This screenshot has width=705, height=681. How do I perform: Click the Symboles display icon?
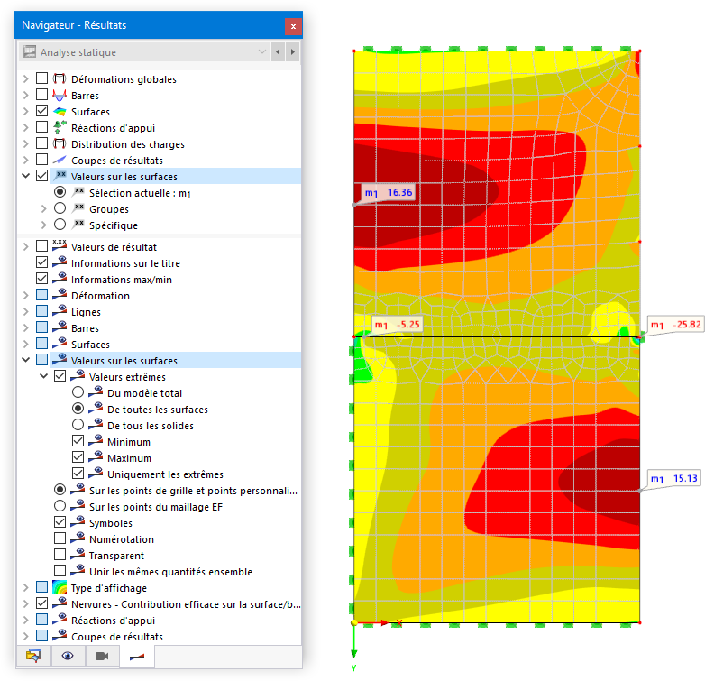click(x=78, y=521)
